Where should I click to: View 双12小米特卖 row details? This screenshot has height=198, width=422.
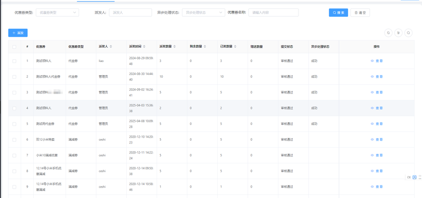point(377,140)
